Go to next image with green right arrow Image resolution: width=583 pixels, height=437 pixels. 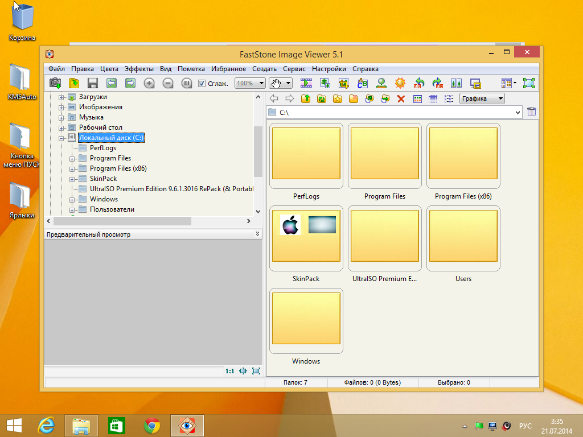pos(130,83)
